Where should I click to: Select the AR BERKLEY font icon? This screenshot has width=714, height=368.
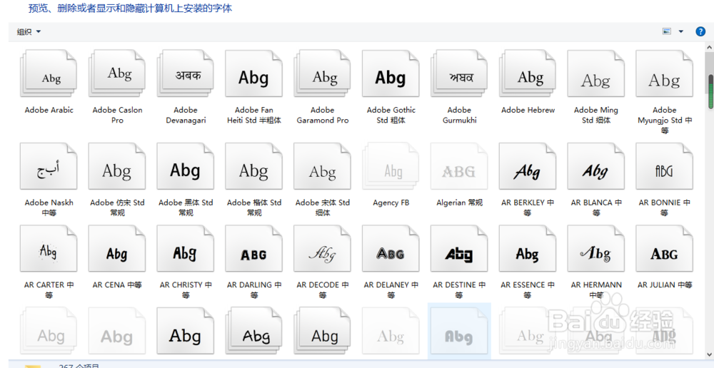[x=528, y=166]
